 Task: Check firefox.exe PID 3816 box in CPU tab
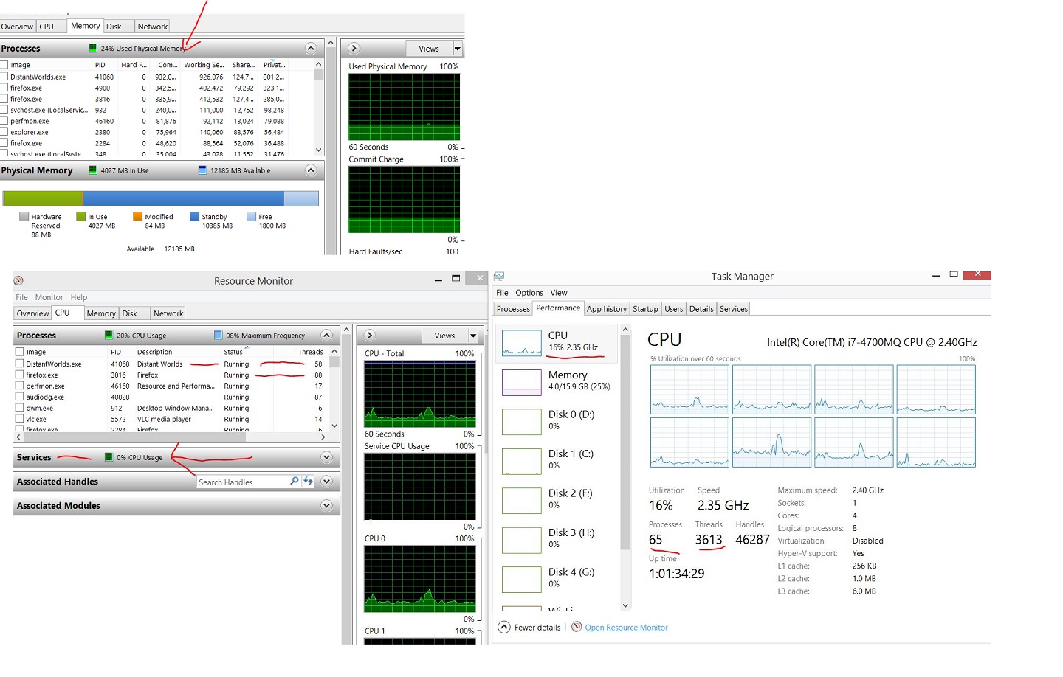(19, 374)
